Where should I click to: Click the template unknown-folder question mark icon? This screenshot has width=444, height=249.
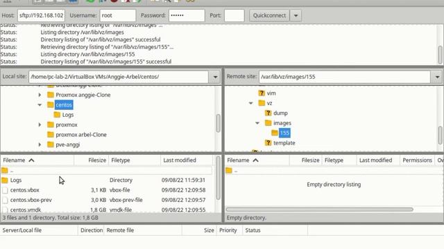tap(268, 142)
